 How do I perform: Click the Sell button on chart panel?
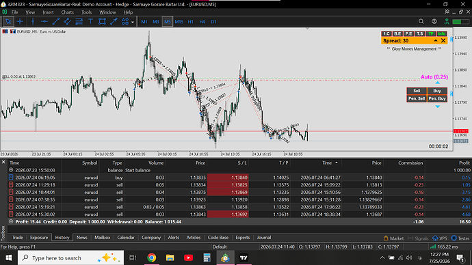point(417,91)
